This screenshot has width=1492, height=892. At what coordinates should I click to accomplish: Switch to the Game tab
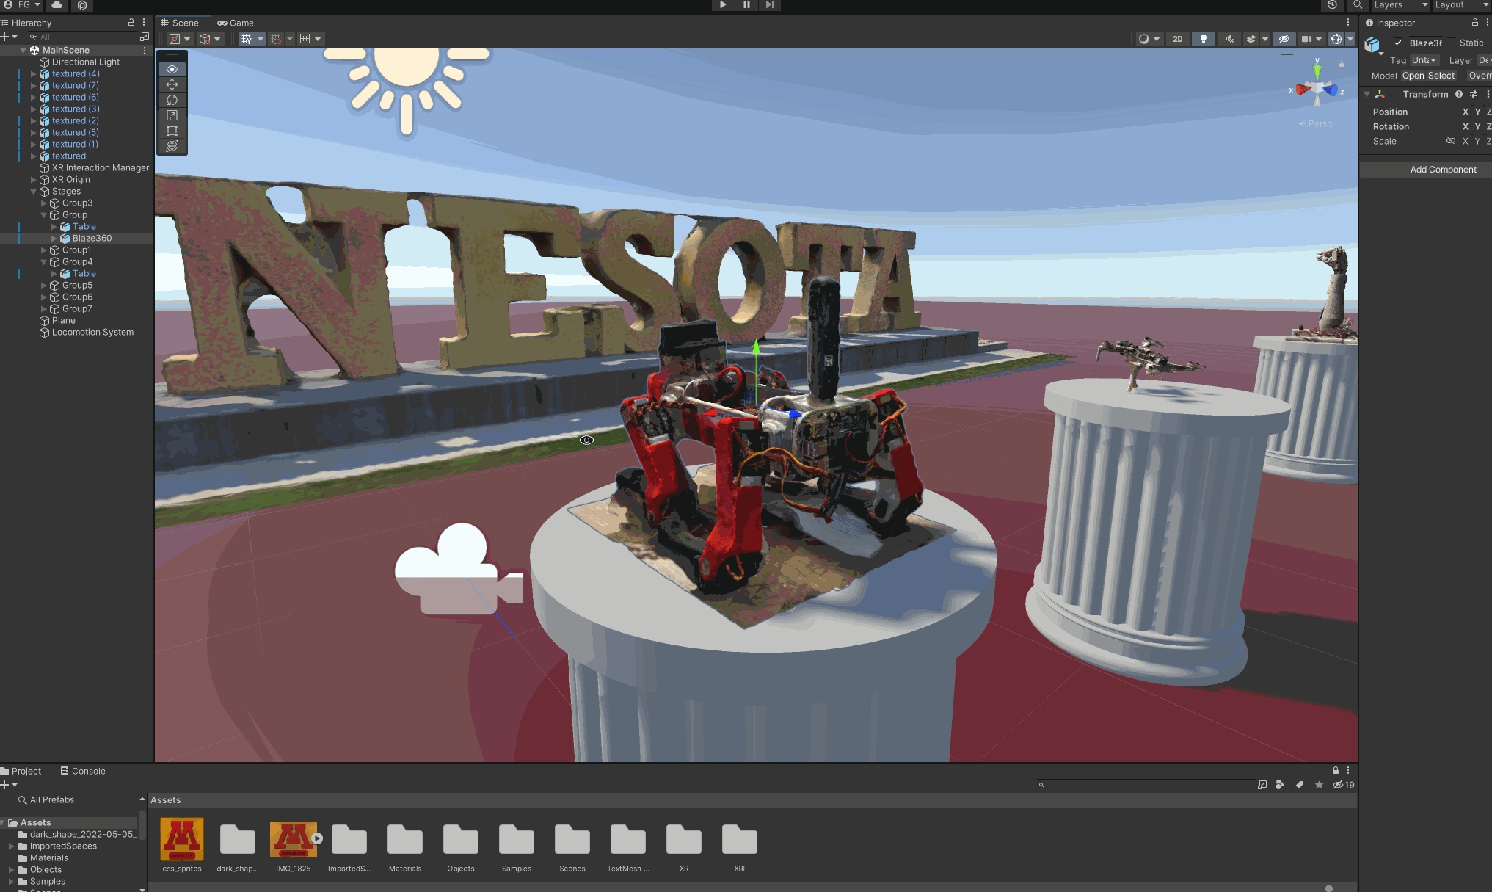pos(236,23)
